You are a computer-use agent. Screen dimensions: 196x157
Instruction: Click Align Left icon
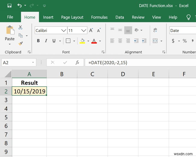(x=112, y=41)
